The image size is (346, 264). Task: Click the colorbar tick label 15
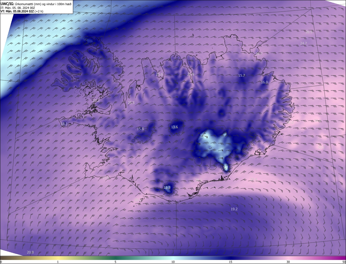[x=231, y=262]
